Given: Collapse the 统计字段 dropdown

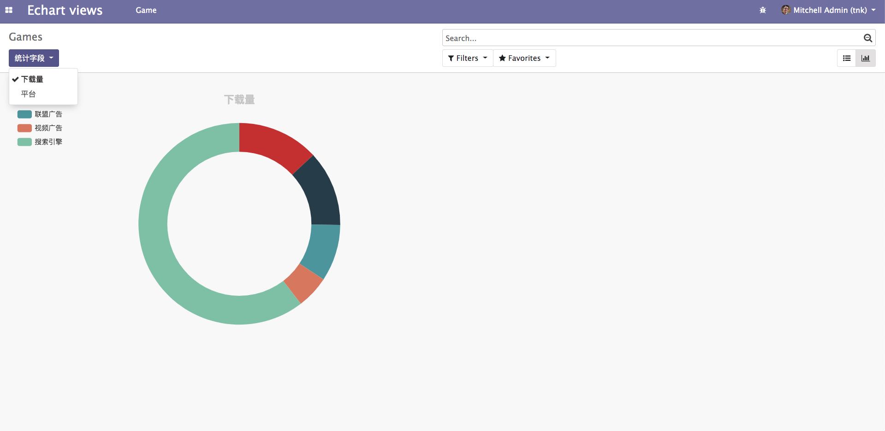Looking at the screenshot, I should point(34,58).
